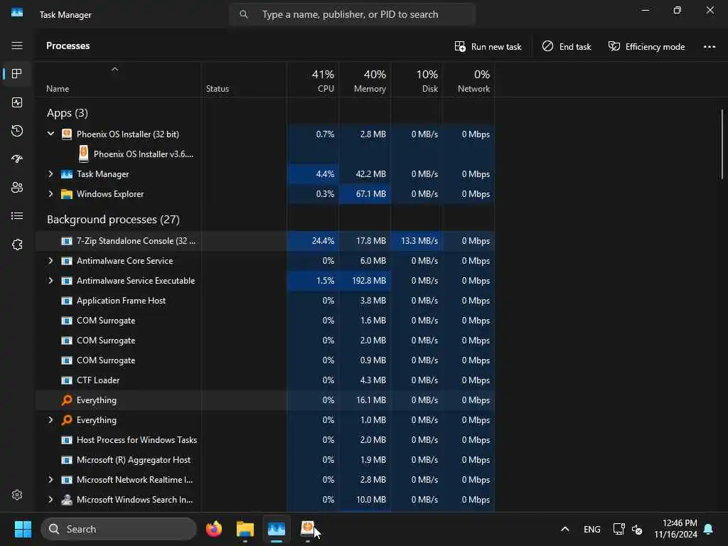This screenshot has width=728, height=546.
Task: Click the 24.4% CPU value
Action: [323, 241]
